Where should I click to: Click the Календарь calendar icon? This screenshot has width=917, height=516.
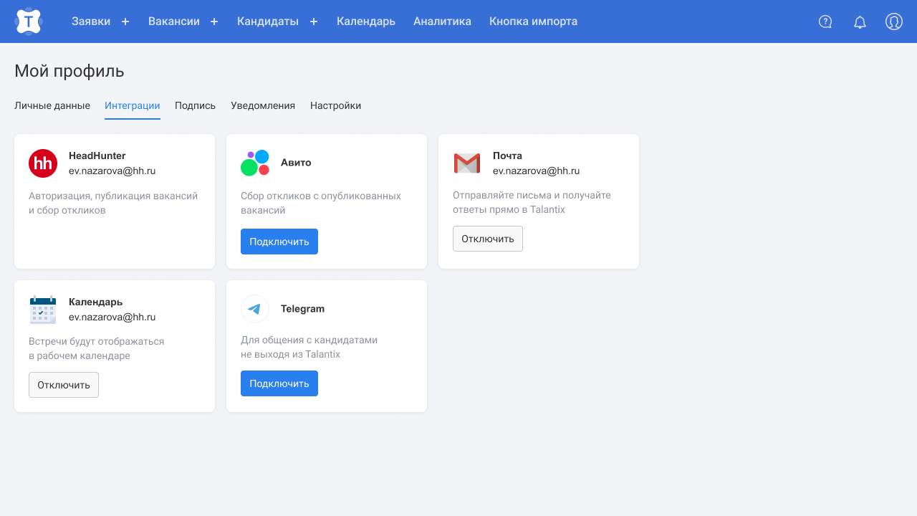point(43,310)
